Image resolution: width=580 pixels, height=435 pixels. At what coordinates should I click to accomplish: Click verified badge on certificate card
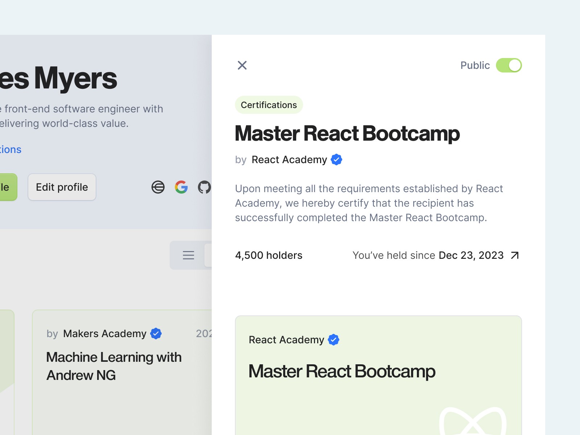pos(333,340)
